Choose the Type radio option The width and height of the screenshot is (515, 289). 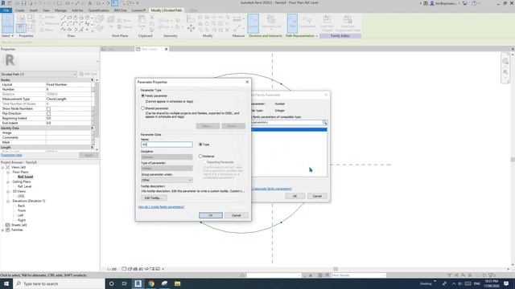coord(200,144)
